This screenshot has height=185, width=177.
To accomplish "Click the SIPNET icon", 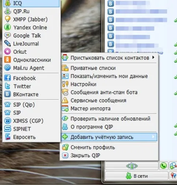I will (8, 129).
